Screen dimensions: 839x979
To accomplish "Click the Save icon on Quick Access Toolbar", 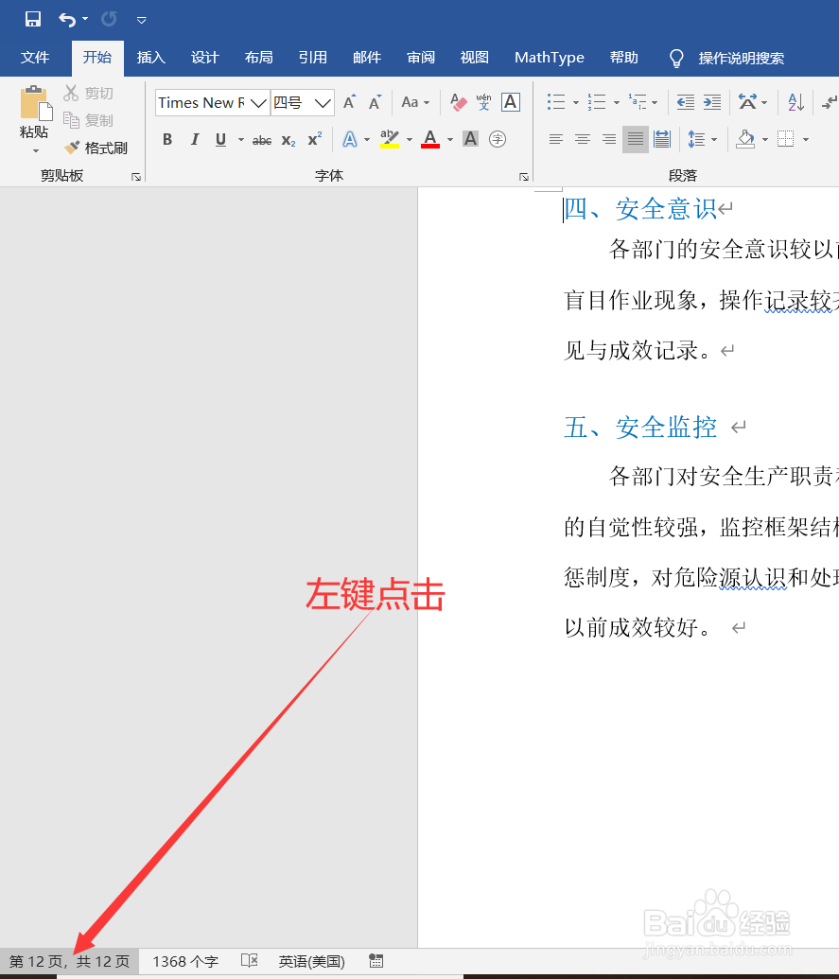I will click(31, 19).
